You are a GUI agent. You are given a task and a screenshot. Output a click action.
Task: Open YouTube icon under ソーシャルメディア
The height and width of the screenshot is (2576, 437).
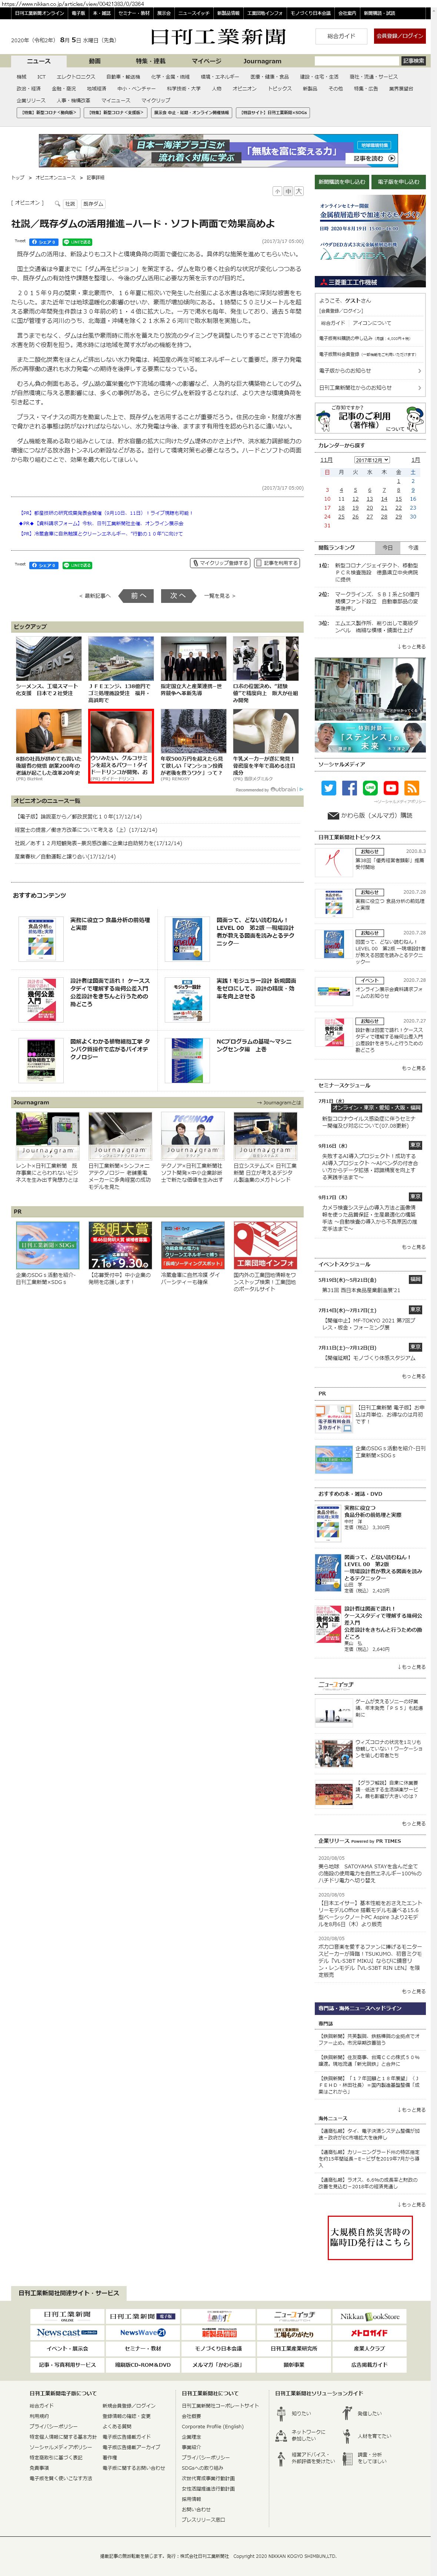coord(391,788)
